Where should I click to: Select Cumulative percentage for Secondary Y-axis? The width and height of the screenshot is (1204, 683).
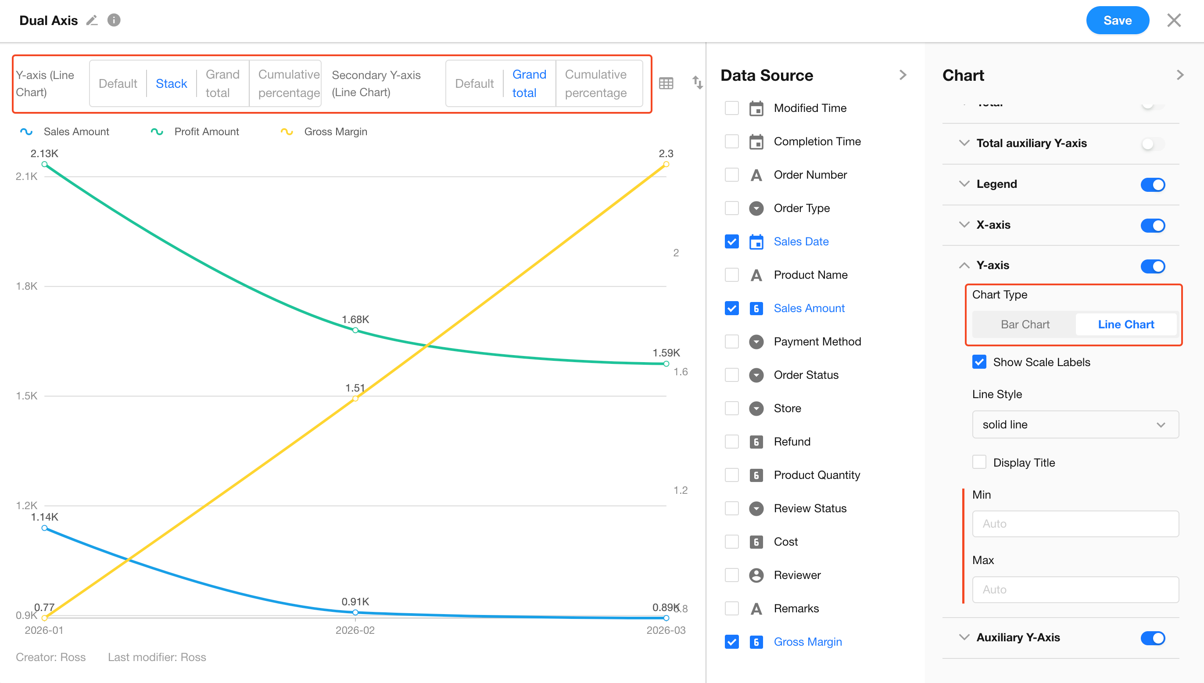pyautogui.click(x=595, y=83)
